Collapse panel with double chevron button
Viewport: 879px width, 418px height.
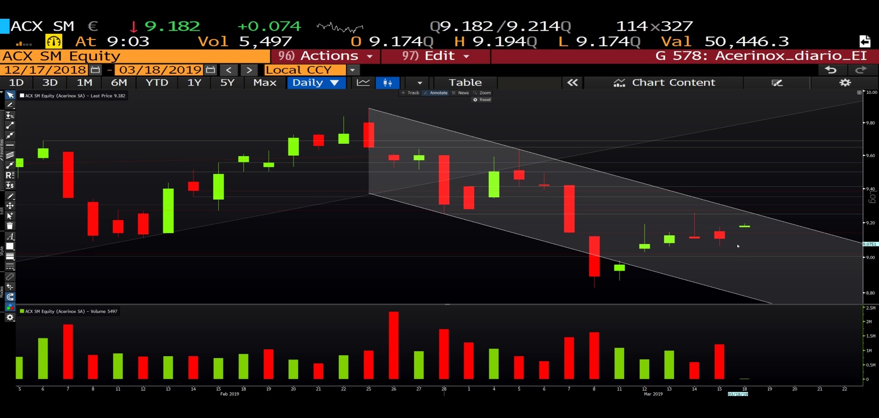[x=572, y=82]
